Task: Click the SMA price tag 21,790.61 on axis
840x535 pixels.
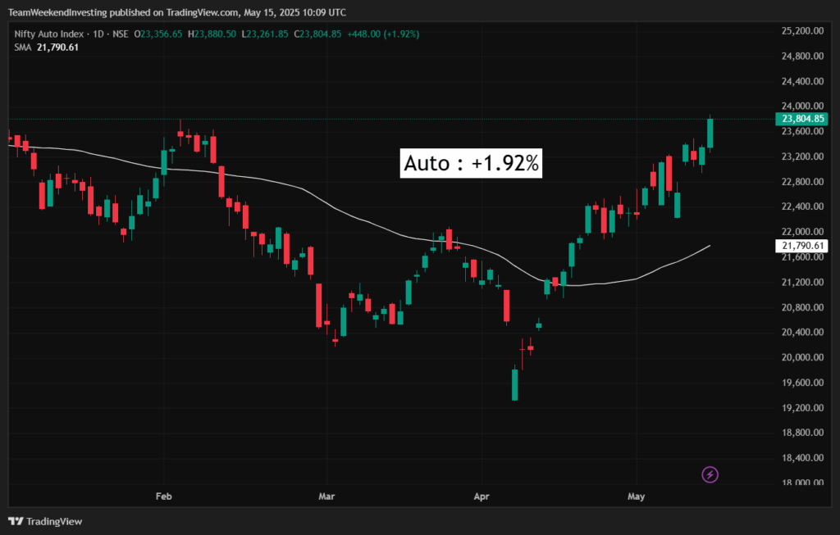Action: point(801,246)
